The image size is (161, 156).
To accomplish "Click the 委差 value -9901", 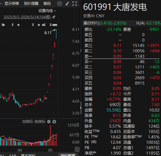I will pyautogui.click(x=154, y=30).
